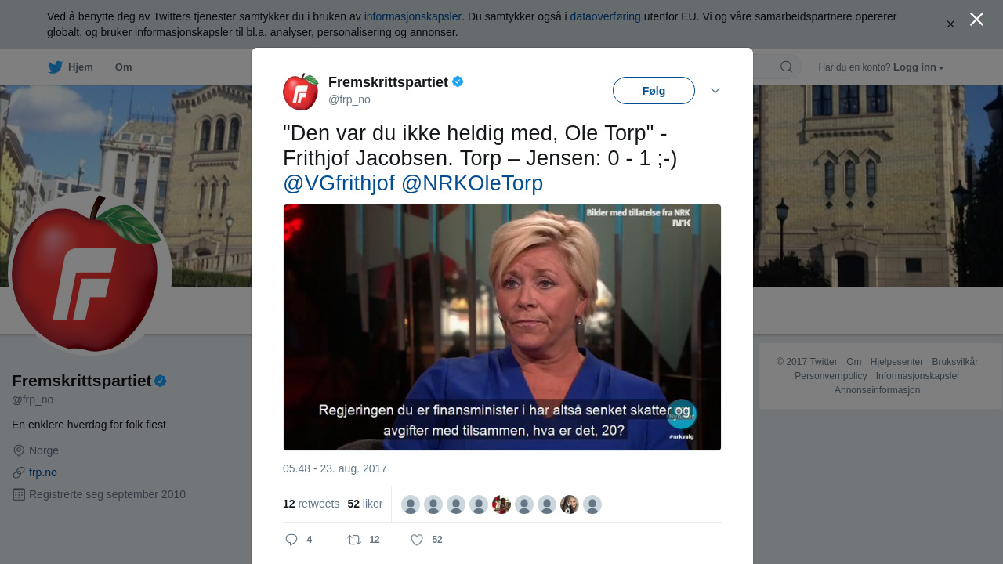Image resolution: width=1003 pixels, height=564 pixels.
Task: Click the search magnifier icon
Action: coord(786,67)
